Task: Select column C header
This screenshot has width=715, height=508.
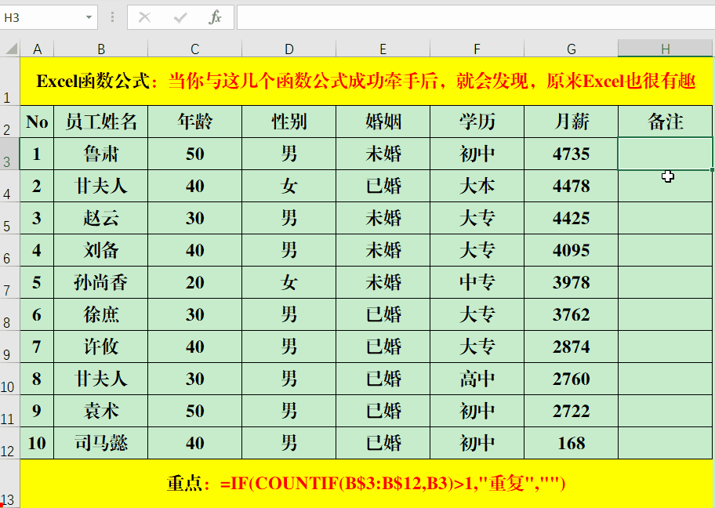Action: 194,49
